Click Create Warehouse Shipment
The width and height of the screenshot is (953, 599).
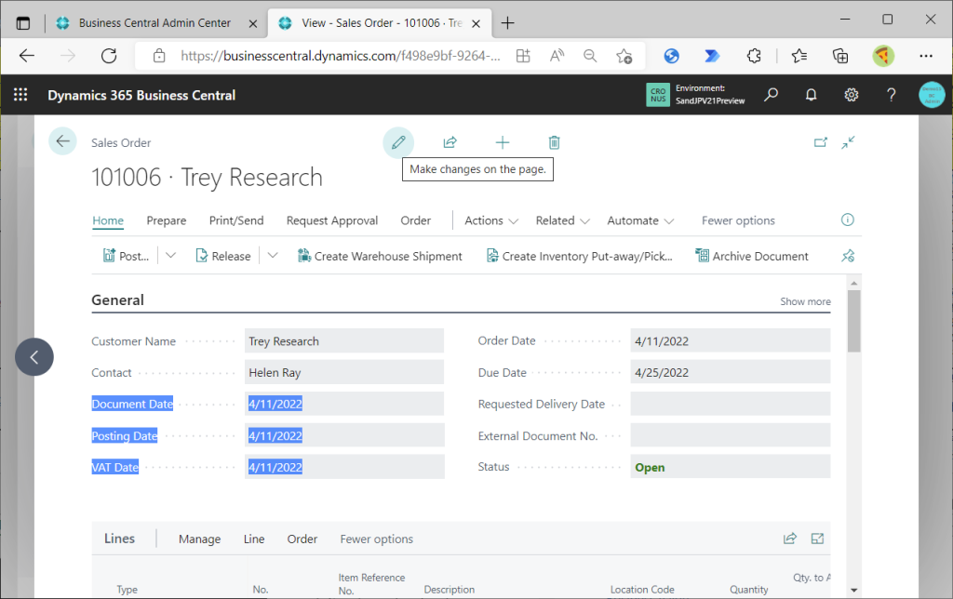click(x=380, y=256)
